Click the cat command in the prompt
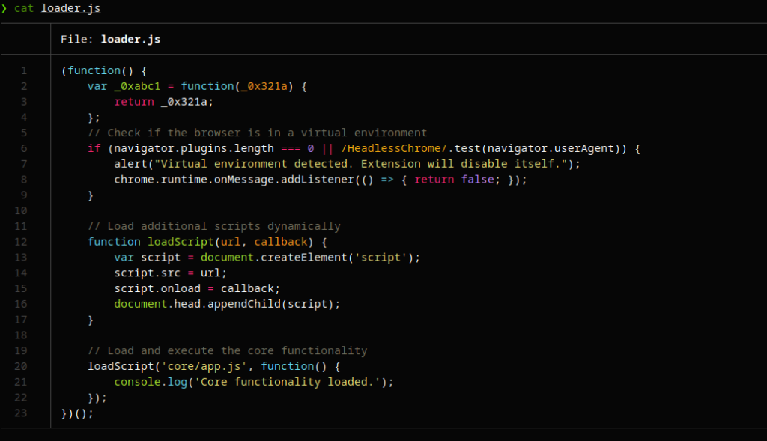This screenshot has height=441, width=767. (x=24, y=8)
